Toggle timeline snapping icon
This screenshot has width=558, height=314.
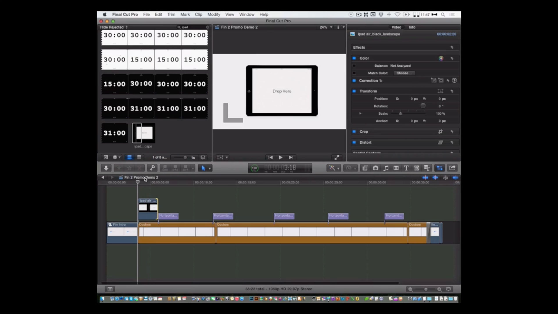pyautogui.click(x=455, y=177)
